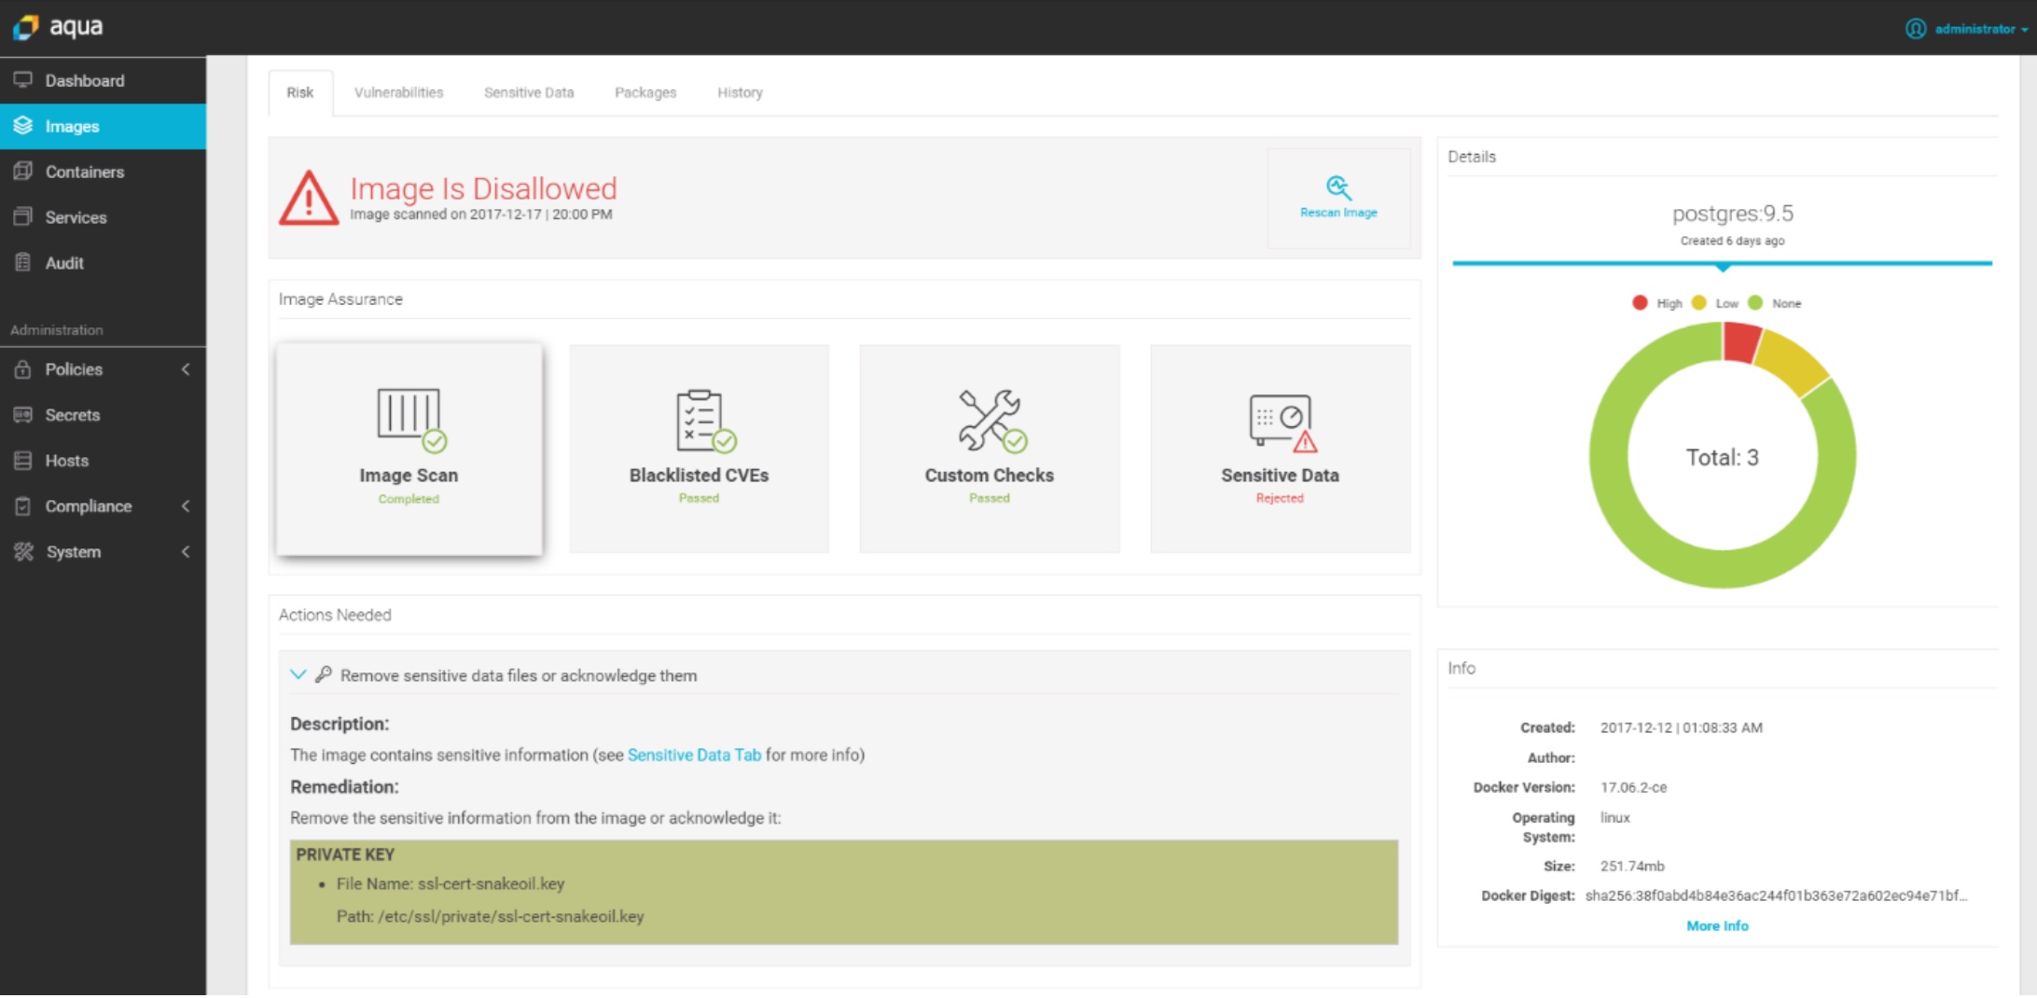Click the key icon beside remove sensitive data
Screen dimensions: 2037x998
[324, 674]
